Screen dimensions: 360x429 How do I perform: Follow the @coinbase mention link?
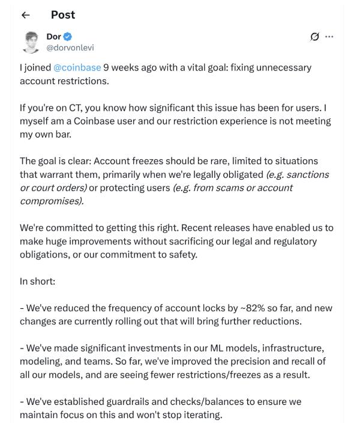[77, 67]
